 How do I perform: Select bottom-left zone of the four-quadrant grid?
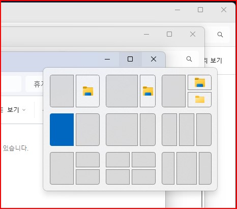pos(117,177)
